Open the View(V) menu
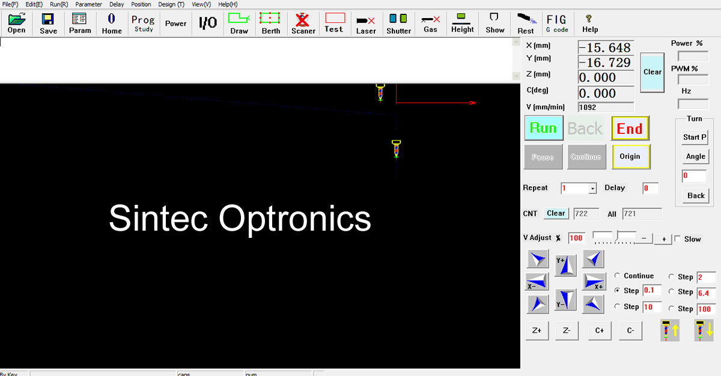Viewport: 721px width, 376px height. click(201, 4)
